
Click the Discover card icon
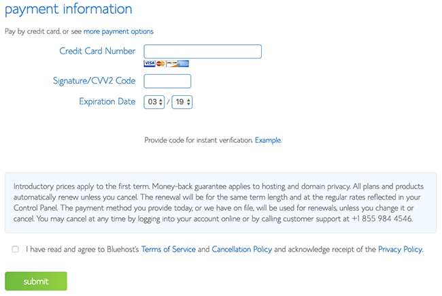pyautogui.click(x=172, y=63)
